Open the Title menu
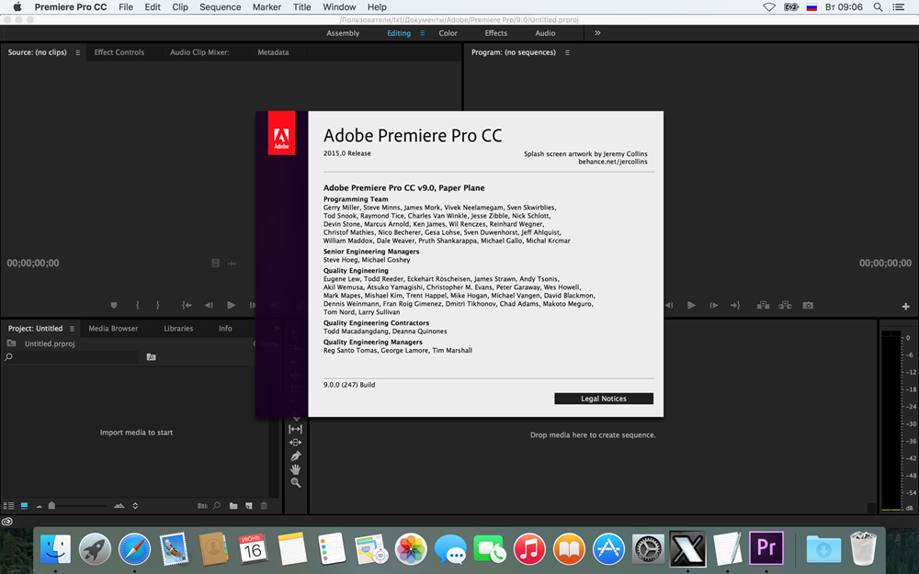 pyautogui.click(x=301, y=7)
